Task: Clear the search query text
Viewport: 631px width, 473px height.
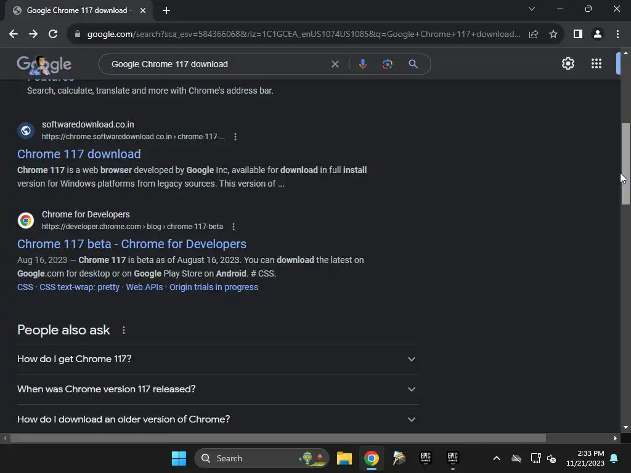Action: pos(335,64)
